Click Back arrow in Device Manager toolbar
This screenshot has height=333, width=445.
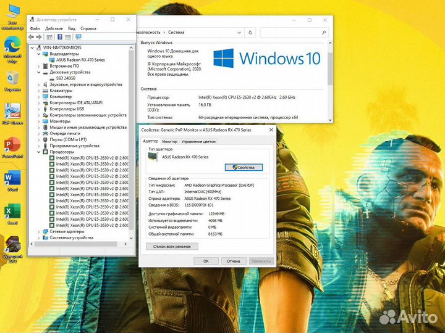pos(32,37)
